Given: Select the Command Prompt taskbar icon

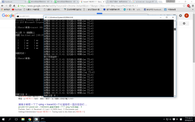Looking at the screenshot, I should (43, 119).
